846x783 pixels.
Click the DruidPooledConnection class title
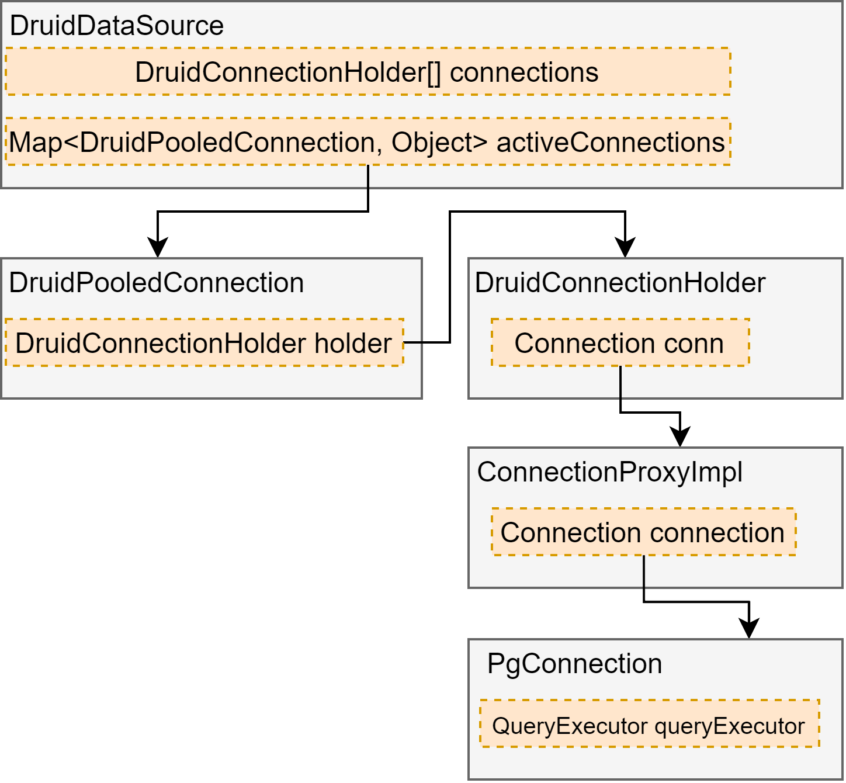tap(157, 283)
